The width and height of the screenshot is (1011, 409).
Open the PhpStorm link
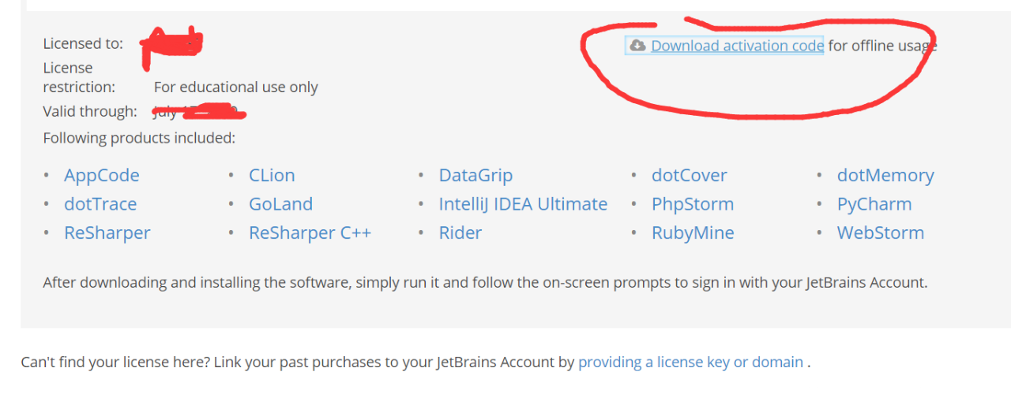[x=693, y=204]
